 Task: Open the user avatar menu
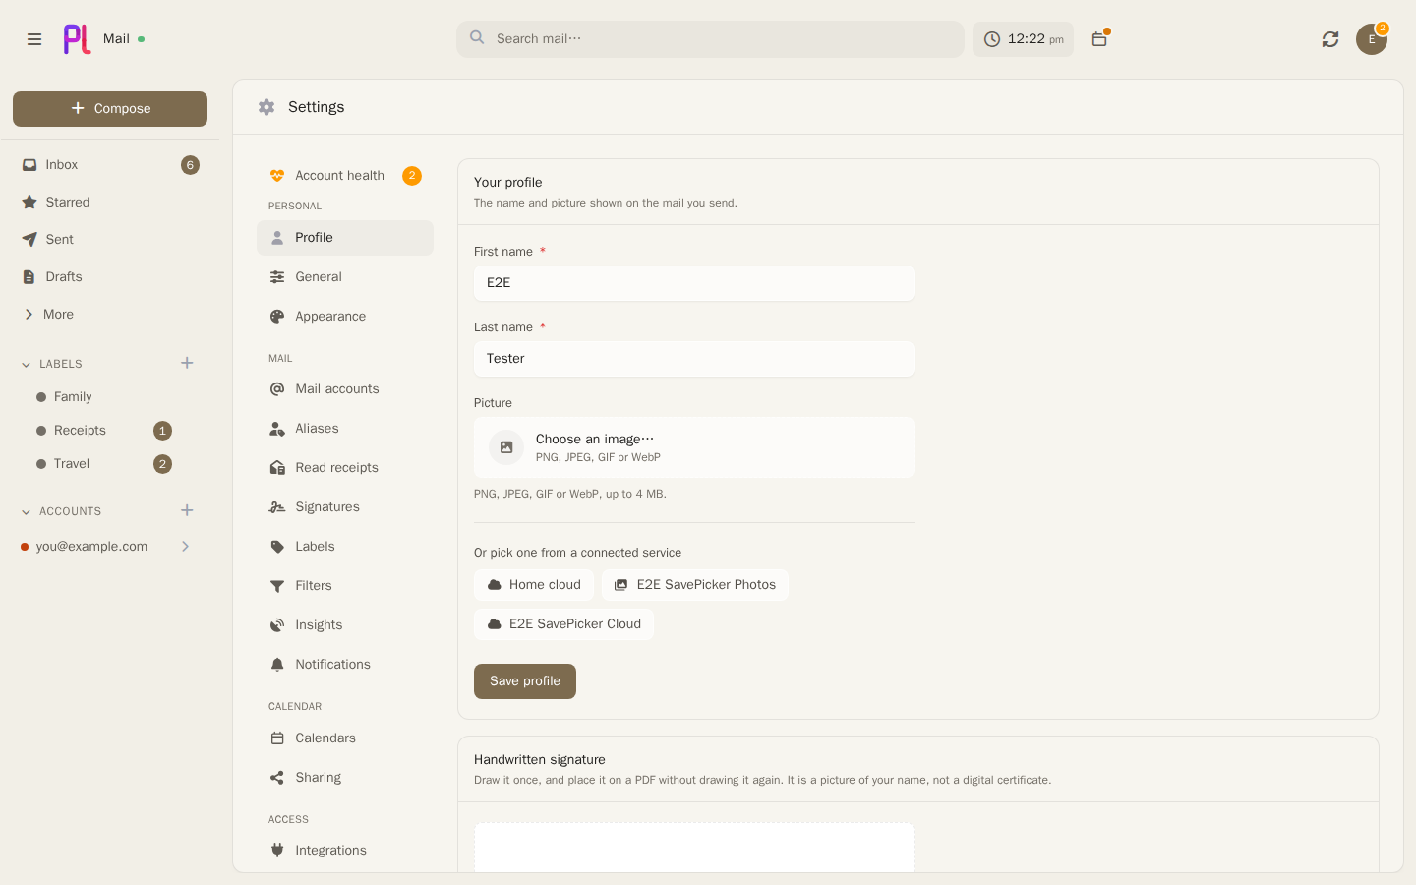(1372, 39)
